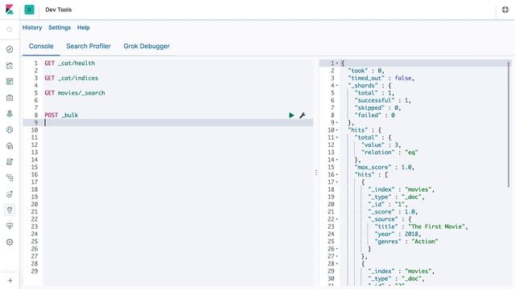Open Logs icon in sidebar
This screenshot has height=289, width=515.
coord(10,162)
